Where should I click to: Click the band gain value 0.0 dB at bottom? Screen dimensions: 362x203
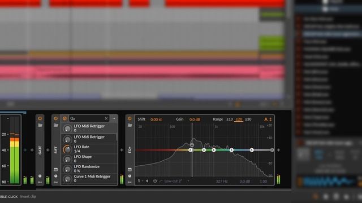(x=245, y=182)
